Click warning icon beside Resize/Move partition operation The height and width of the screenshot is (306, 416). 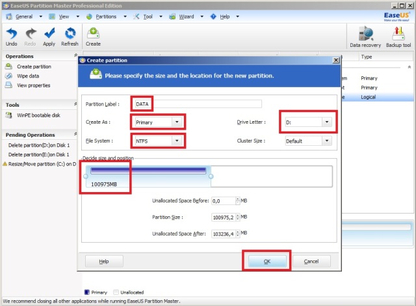(5, 164)
